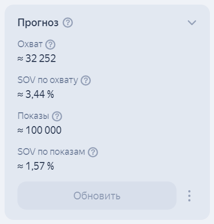Click the percent sign after 1,57
The height and width of the screenshot is (224, 214).
[51, 166]
